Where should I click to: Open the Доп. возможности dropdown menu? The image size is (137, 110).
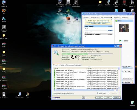click(x=107, y=18)
